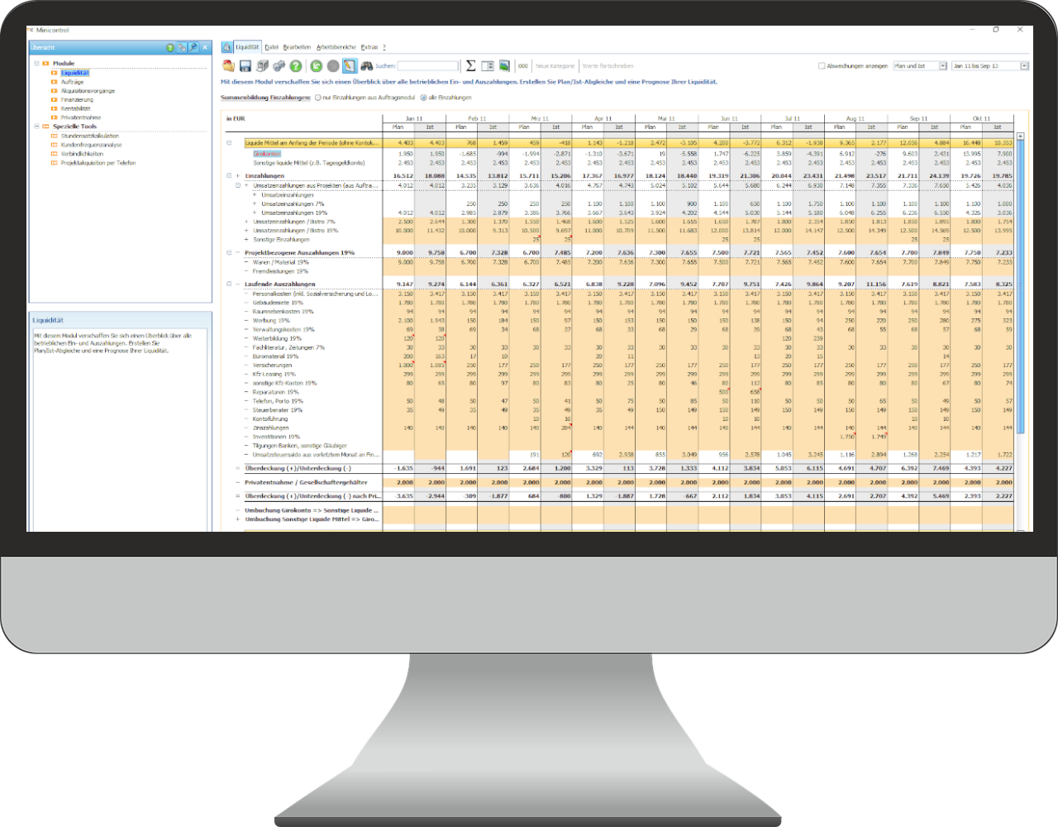
Task: Click the printer icon in toolbar
Action: coord(262,66)
